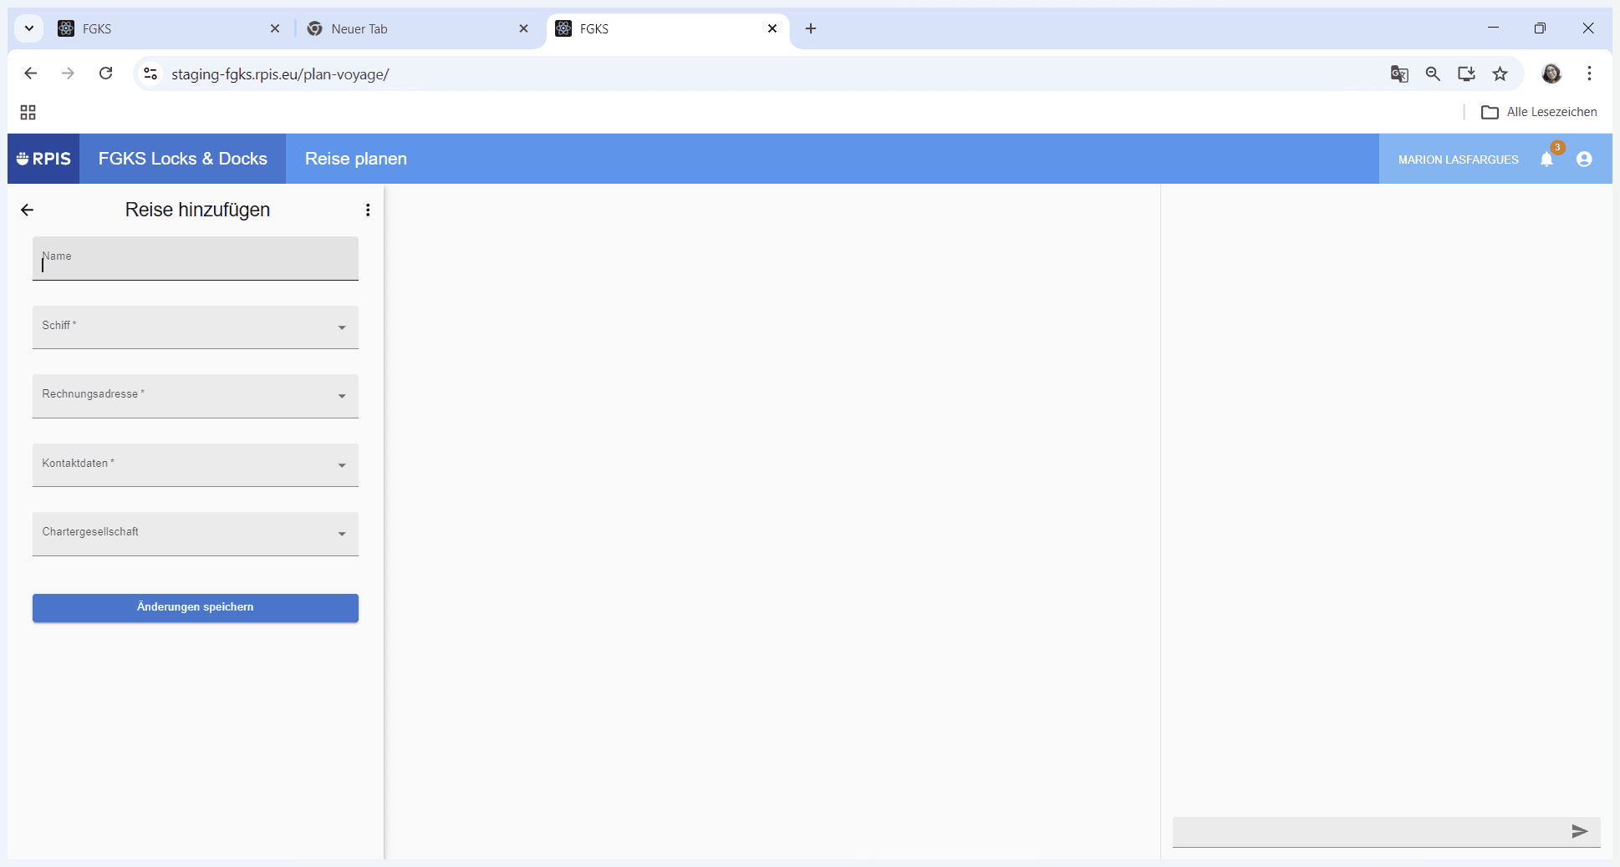View site information icon in address bar
Viewport: 1620px width, 867px height.
click(x=150, y=74)
